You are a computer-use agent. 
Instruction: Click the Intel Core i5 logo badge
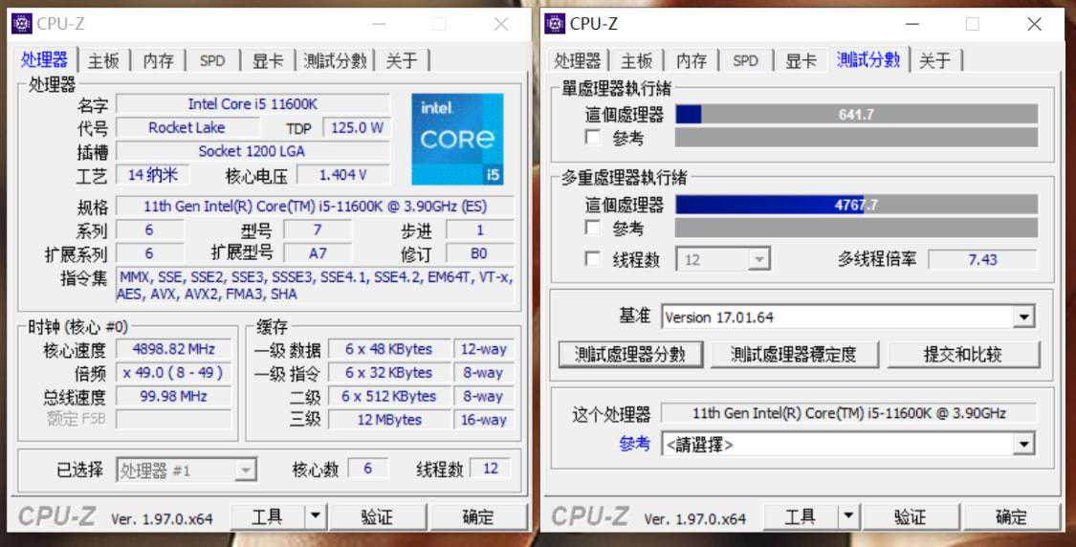[x=457, y=140]
